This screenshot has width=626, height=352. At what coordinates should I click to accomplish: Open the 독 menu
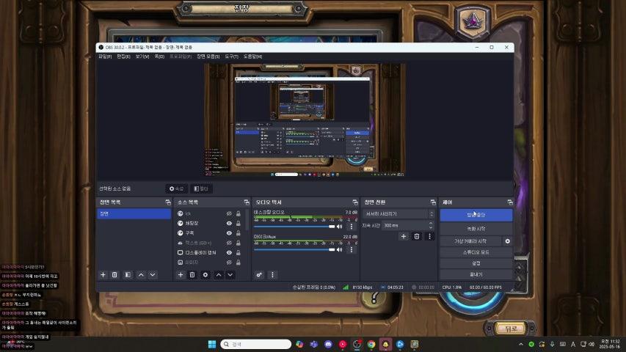click(x=159, y=56)
